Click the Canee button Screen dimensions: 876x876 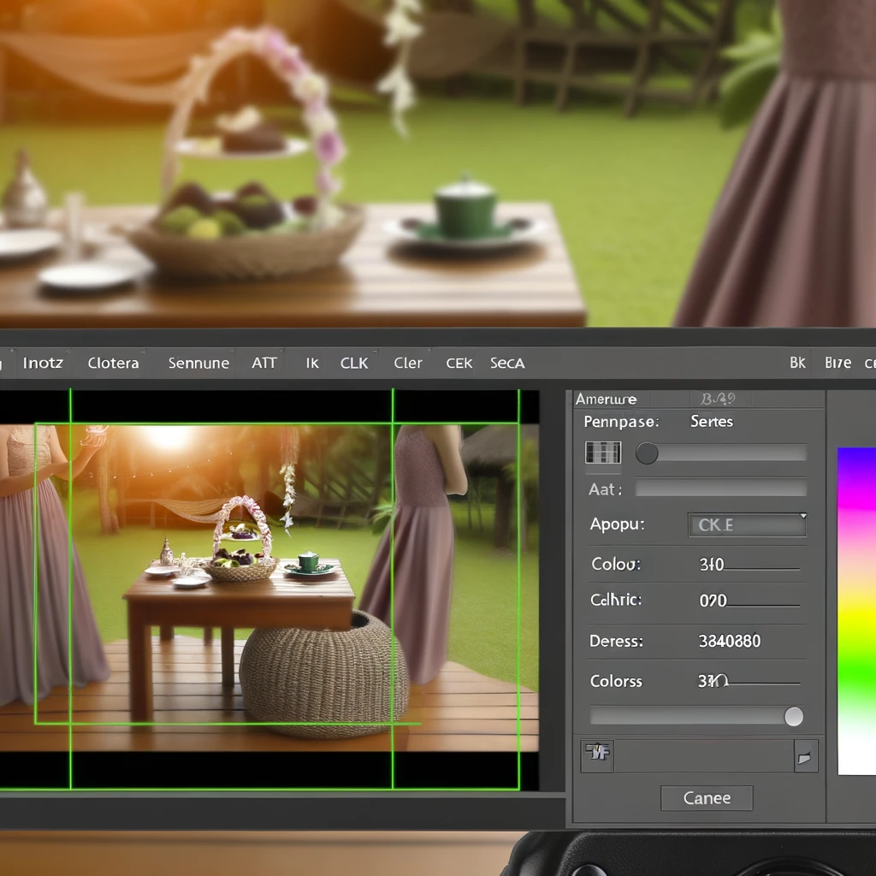[x=707, y=798]
